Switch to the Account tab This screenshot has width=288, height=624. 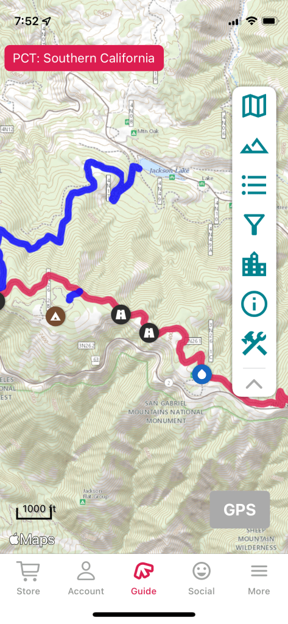click(86, 579)
